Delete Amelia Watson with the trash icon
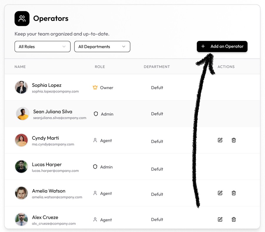The width and height of the screenshot is (265, 232). click(233, 193)
